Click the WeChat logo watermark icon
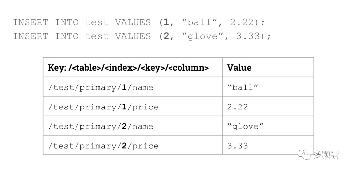The width and height of the screenshot is (350, 170). coord(304,154)
